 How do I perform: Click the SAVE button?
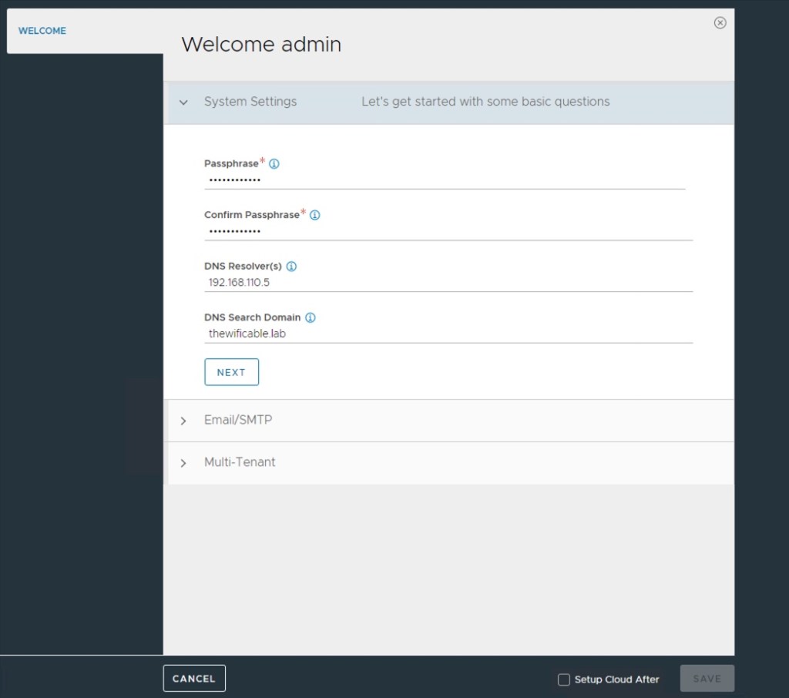(x=707, y=679)
